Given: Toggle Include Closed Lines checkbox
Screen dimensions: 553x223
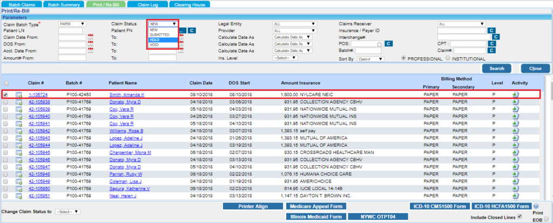Looking at the screenshot, I should pos(520,217).
